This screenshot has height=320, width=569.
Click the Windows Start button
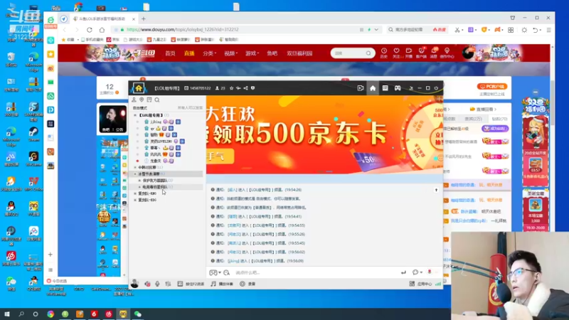pos(6,314)
